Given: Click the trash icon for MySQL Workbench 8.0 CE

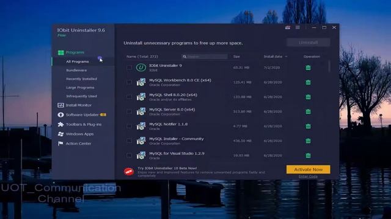Looking at the screenshot, I should [308, 82].
